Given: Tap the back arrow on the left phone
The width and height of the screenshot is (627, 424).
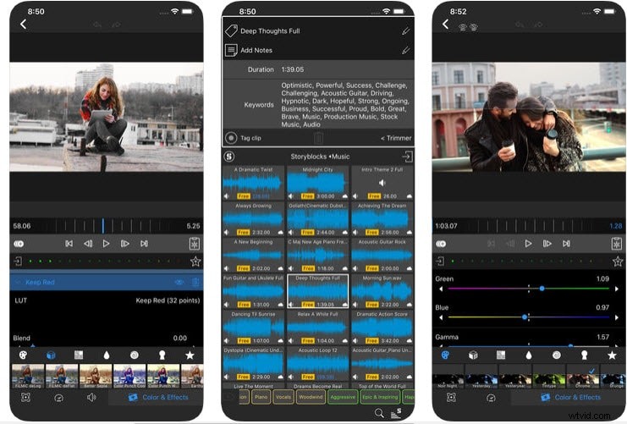Looking at the screenshot, I should tap(23, 24).
